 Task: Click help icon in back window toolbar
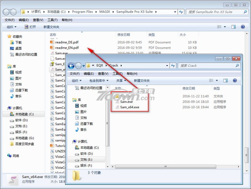[243, 27]
